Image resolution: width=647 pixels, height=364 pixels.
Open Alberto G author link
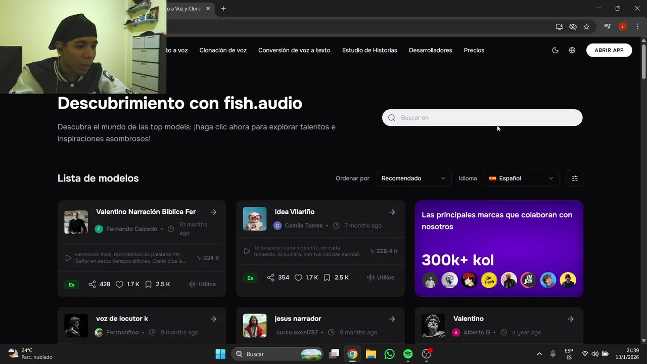tap(477, 332)
